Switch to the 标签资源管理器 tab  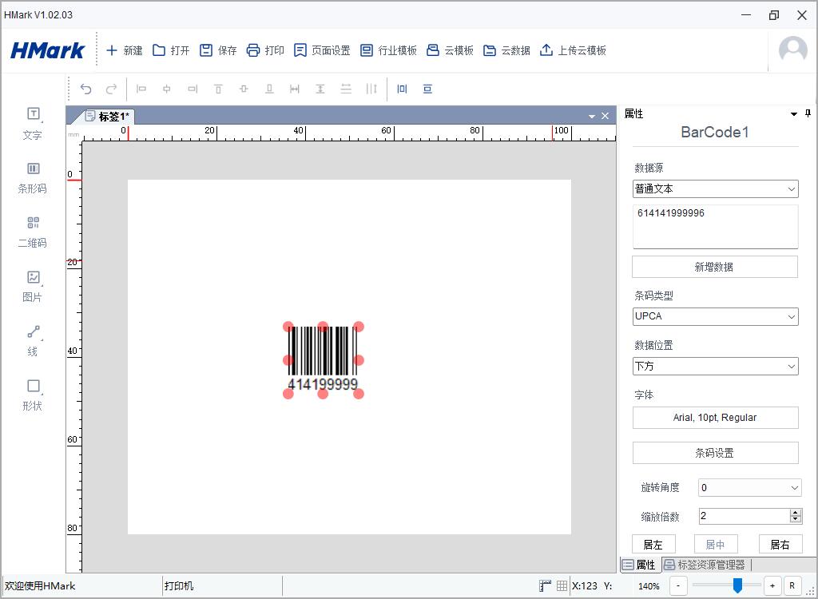point(705,565)
